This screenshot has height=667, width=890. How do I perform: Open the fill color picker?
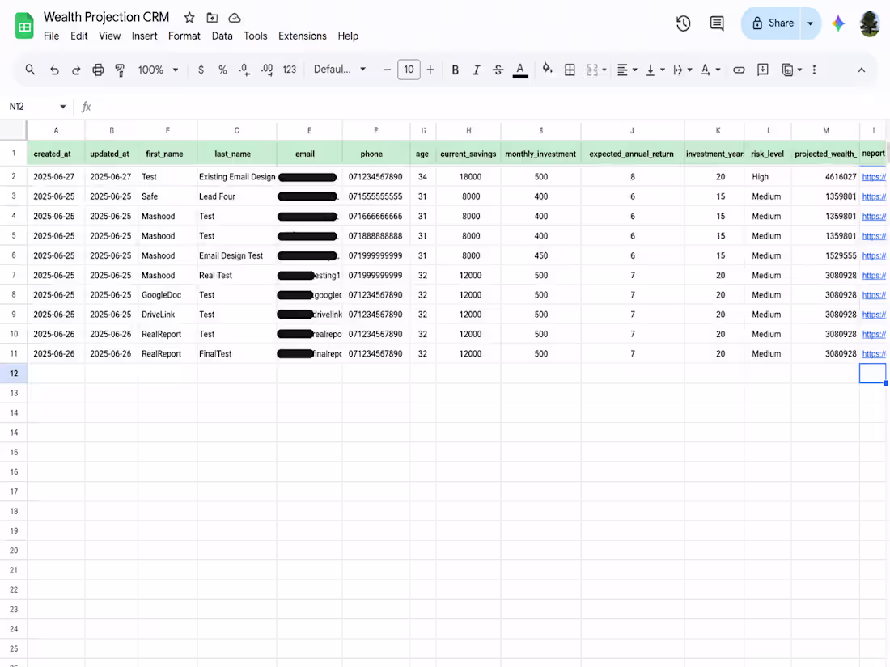(547, 70)
